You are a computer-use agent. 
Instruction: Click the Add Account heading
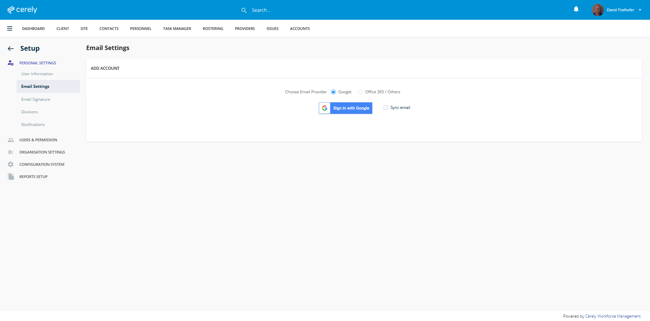105,68
